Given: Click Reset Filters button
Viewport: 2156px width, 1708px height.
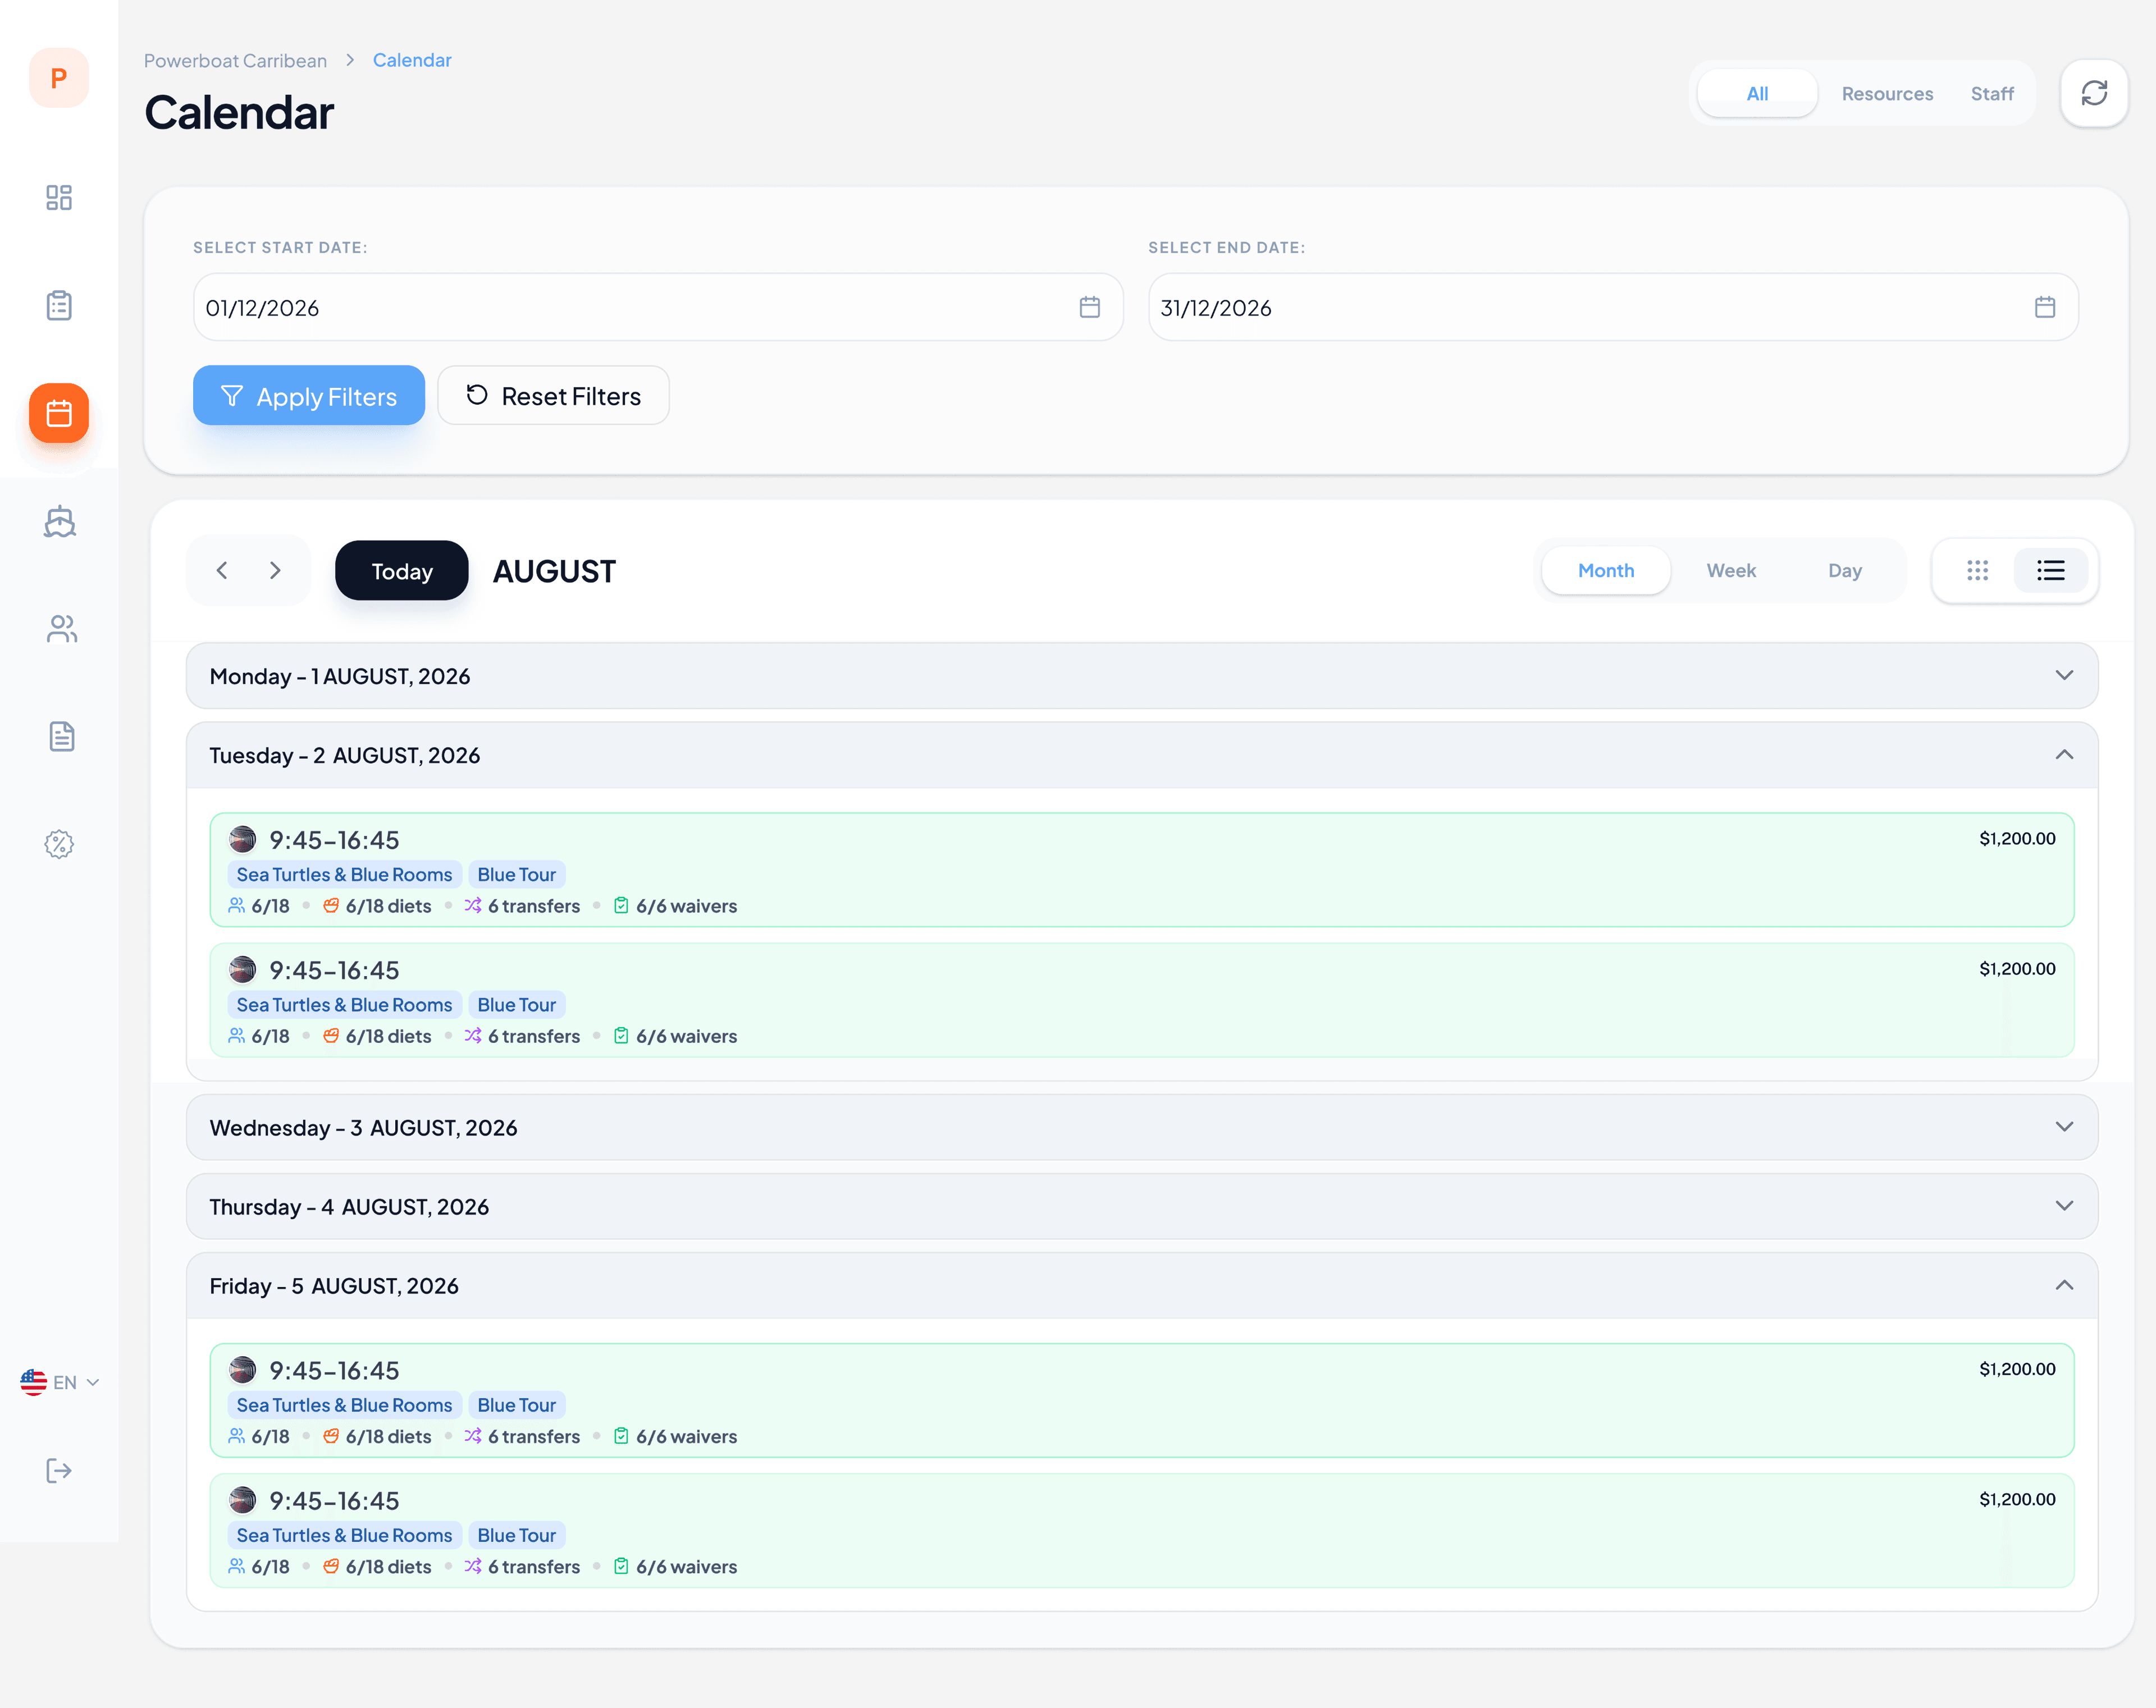Looking at the screenshot, I should pos(553,395).
